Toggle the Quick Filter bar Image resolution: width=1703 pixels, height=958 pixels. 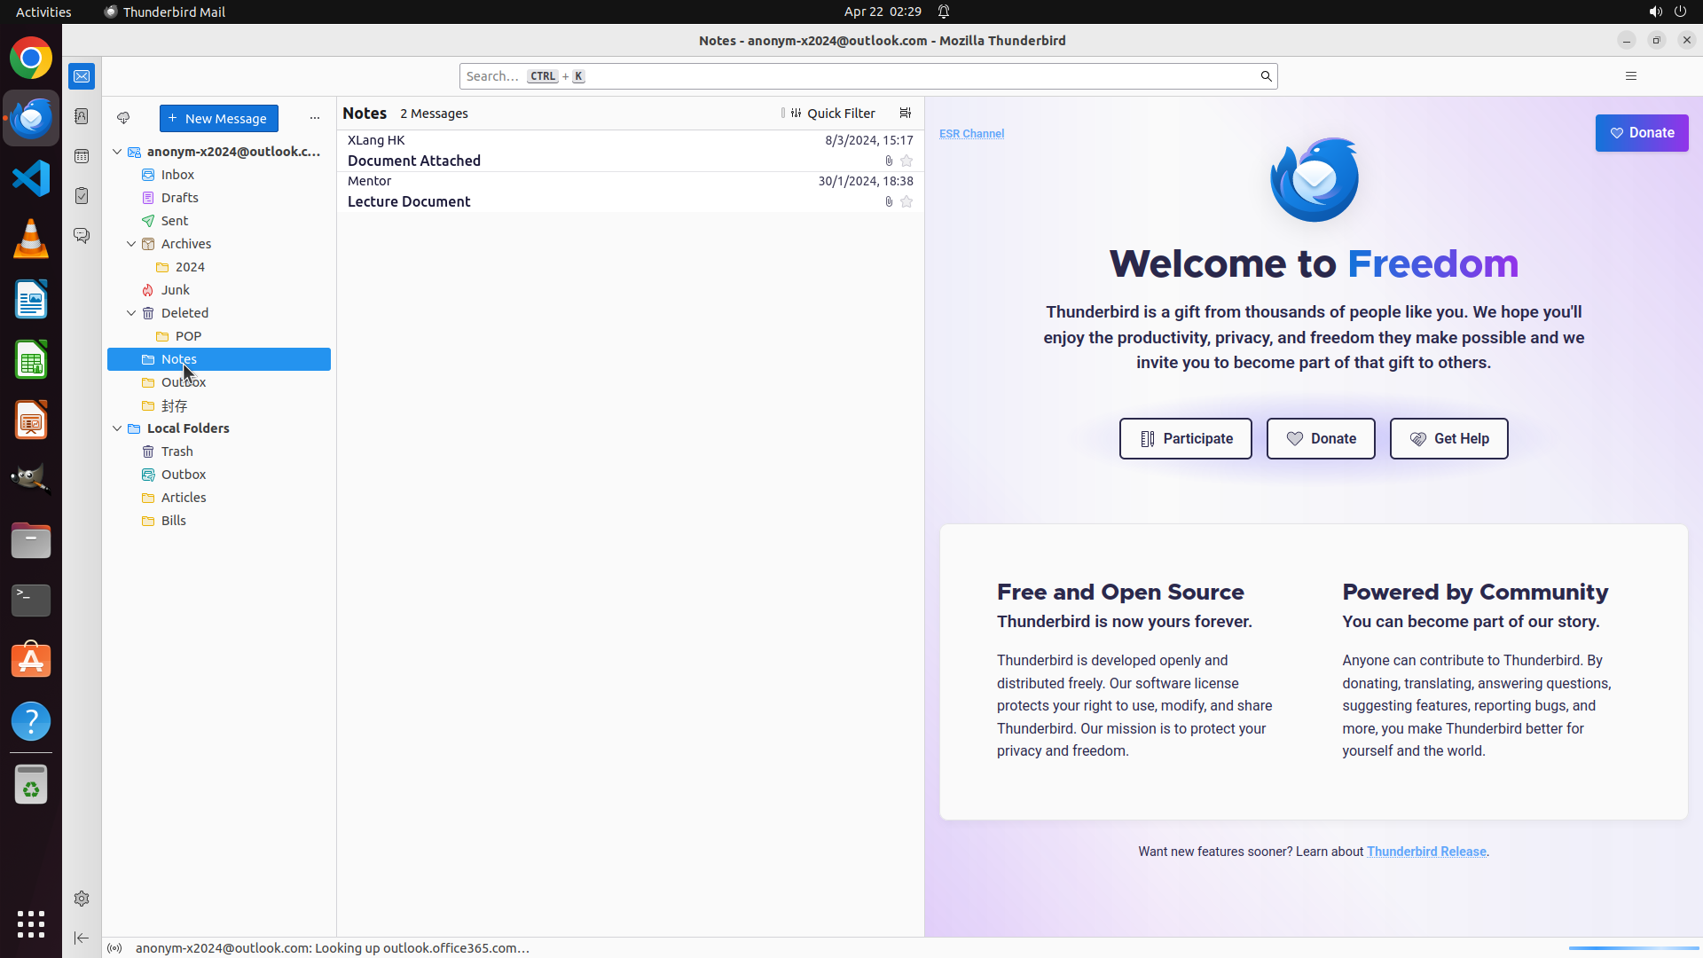832,114
